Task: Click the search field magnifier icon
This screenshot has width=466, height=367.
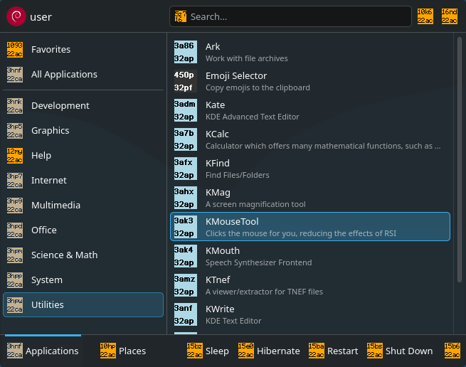Action: pyautogui.click(x=181, y=16)
